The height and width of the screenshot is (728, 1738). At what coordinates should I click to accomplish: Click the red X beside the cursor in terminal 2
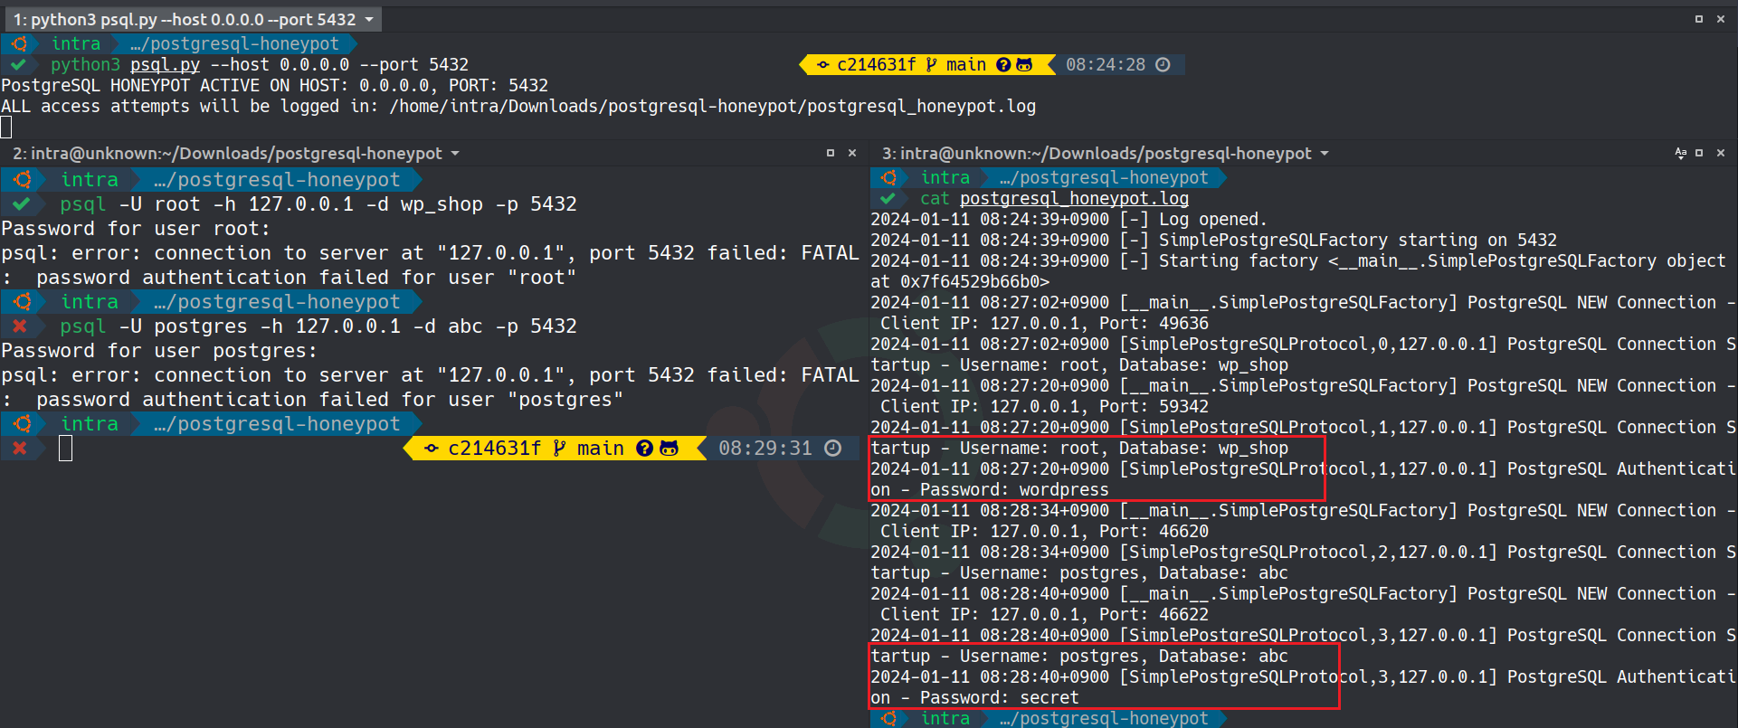20,449
